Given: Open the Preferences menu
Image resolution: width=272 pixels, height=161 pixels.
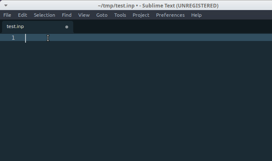Looking at the screenshot, I should 170,15.
